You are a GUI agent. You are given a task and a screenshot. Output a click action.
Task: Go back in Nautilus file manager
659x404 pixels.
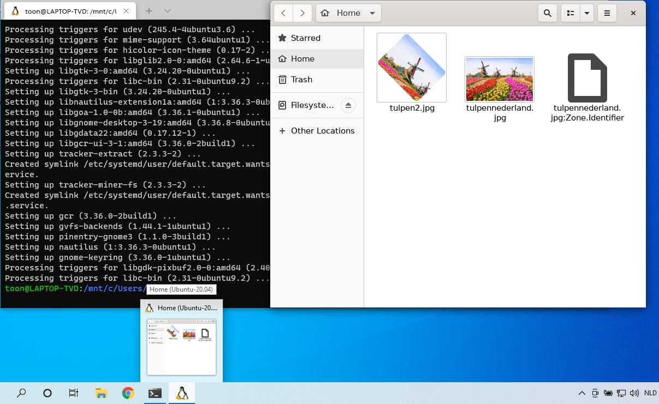[x=283, y=13]
